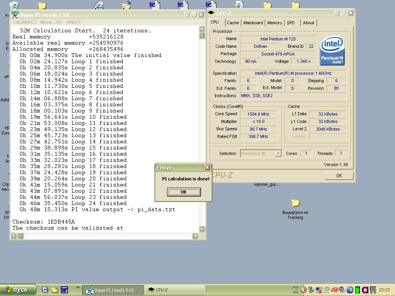Click the Loop 1 finished line
The height and width of the screenshot is (296, 395).
[x=71, y=61]
